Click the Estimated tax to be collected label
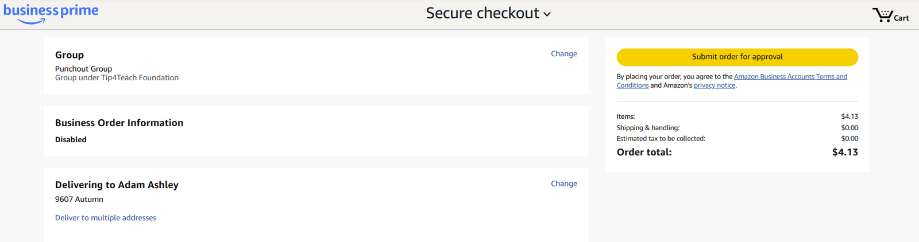919x242 pixels. (661, 139)
